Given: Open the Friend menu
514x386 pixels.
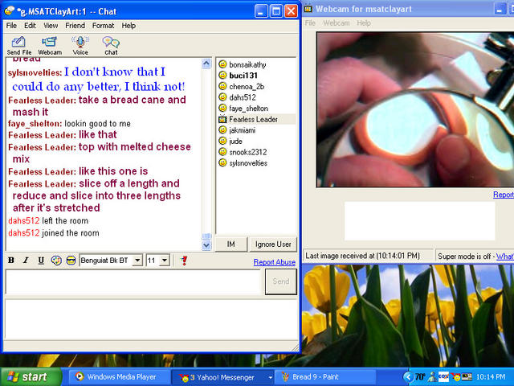Looking at the screenshot, I should tap(75, 26).
